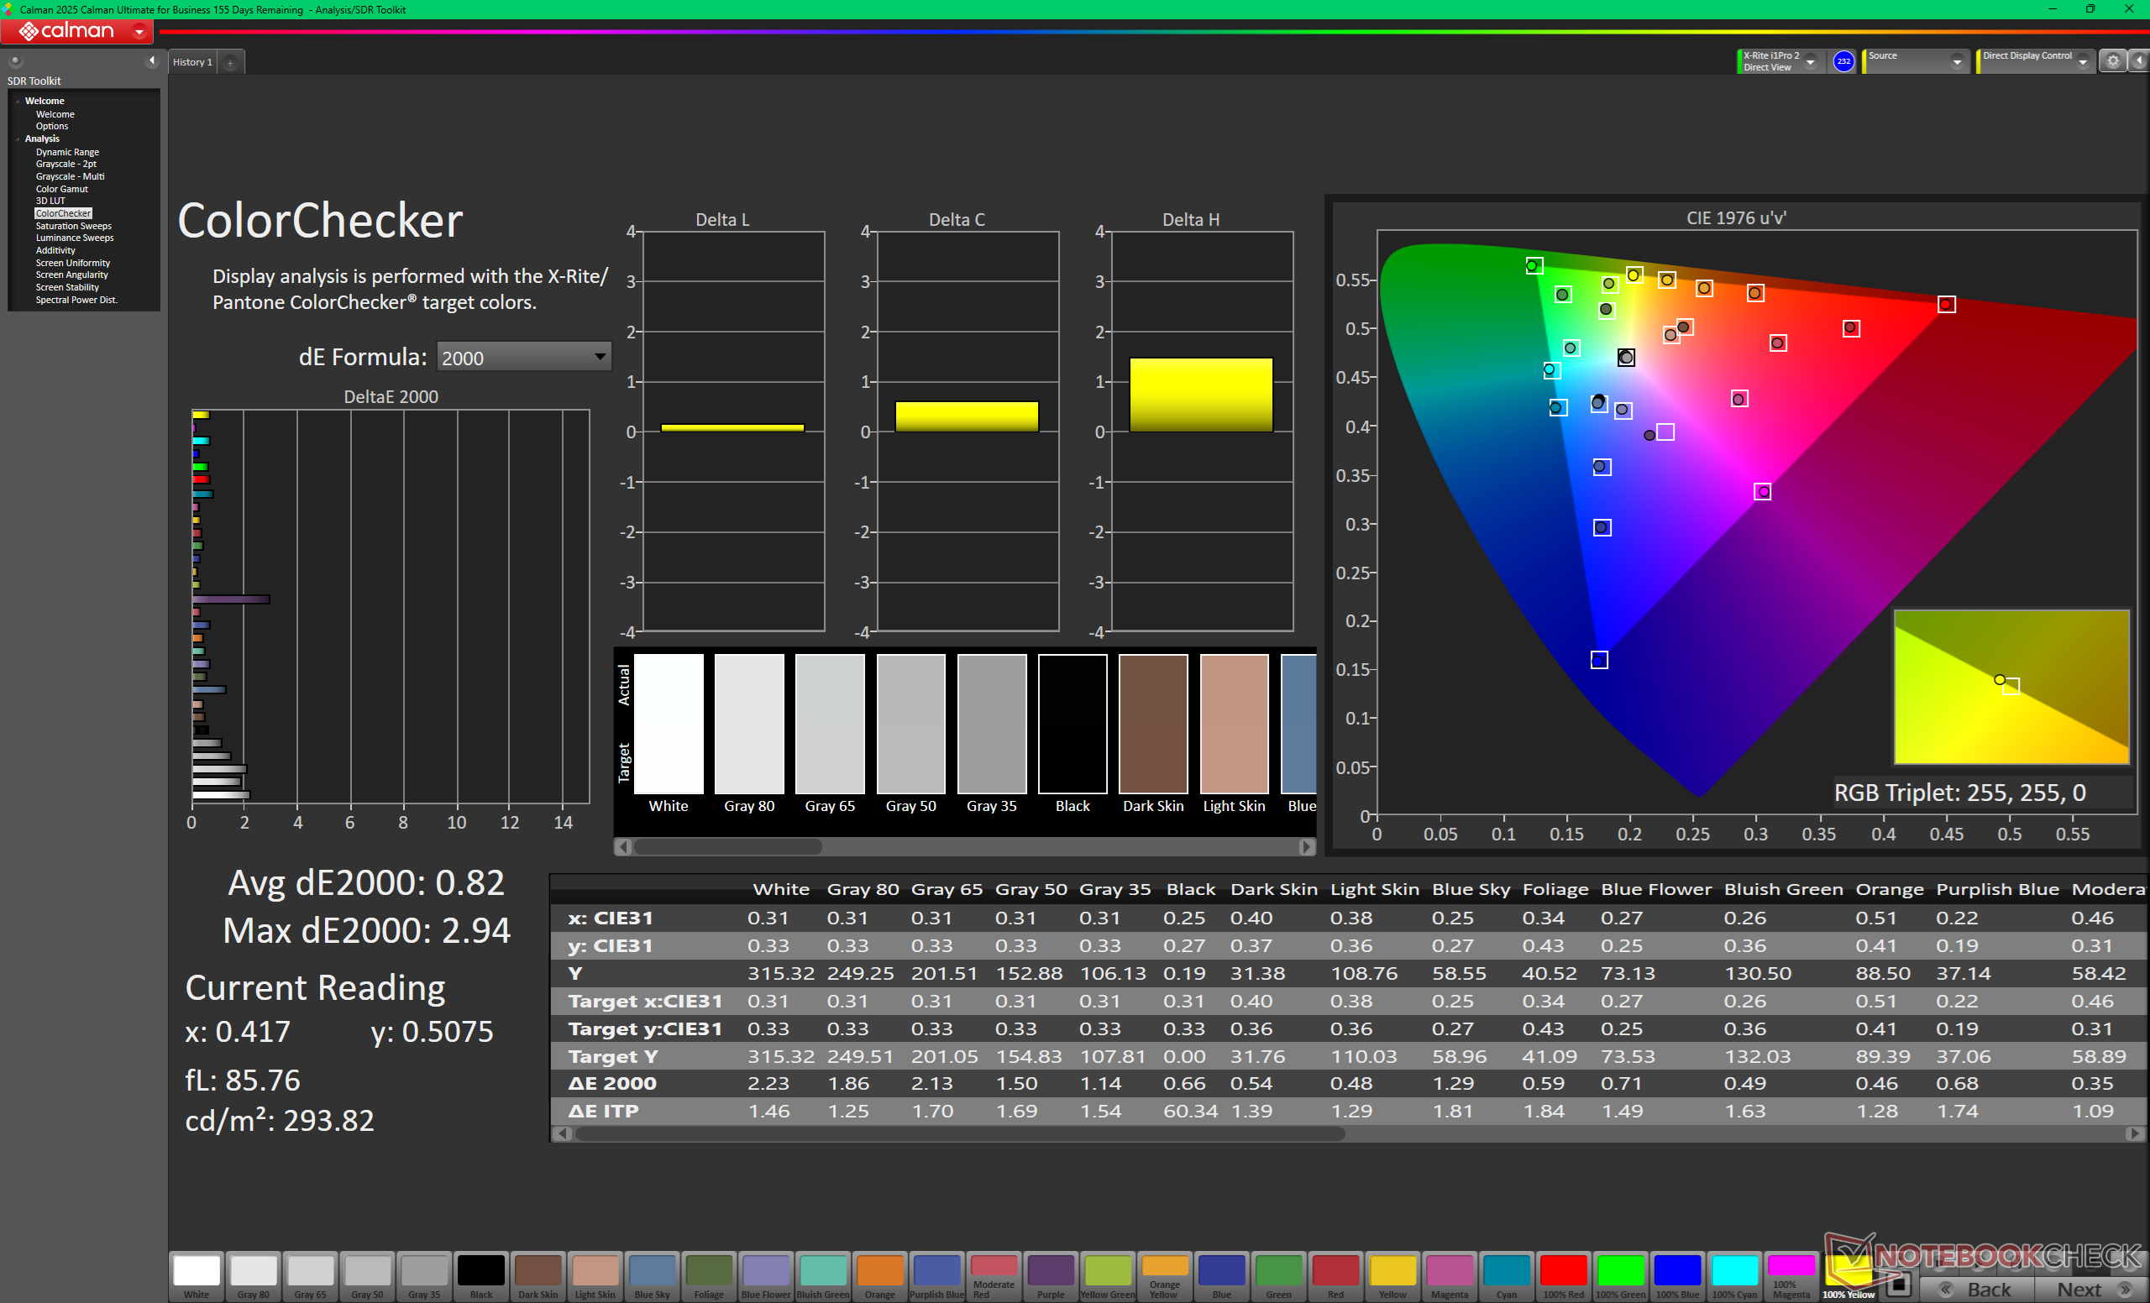
Task: Click the blue 232 meter status indicator
Action: (1843, 61)
